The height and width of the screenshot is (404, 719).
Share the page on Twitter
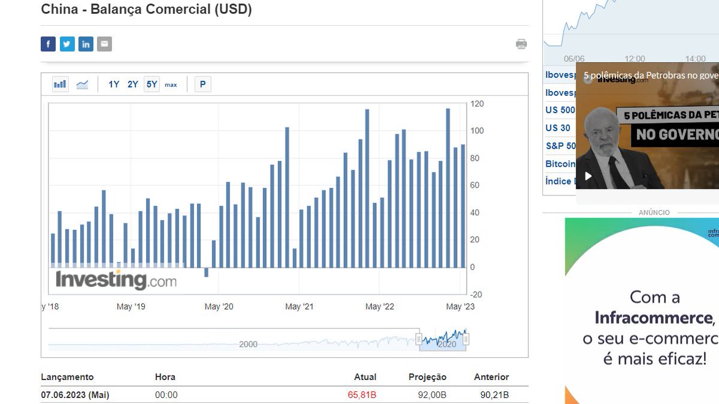click(67, 44)
